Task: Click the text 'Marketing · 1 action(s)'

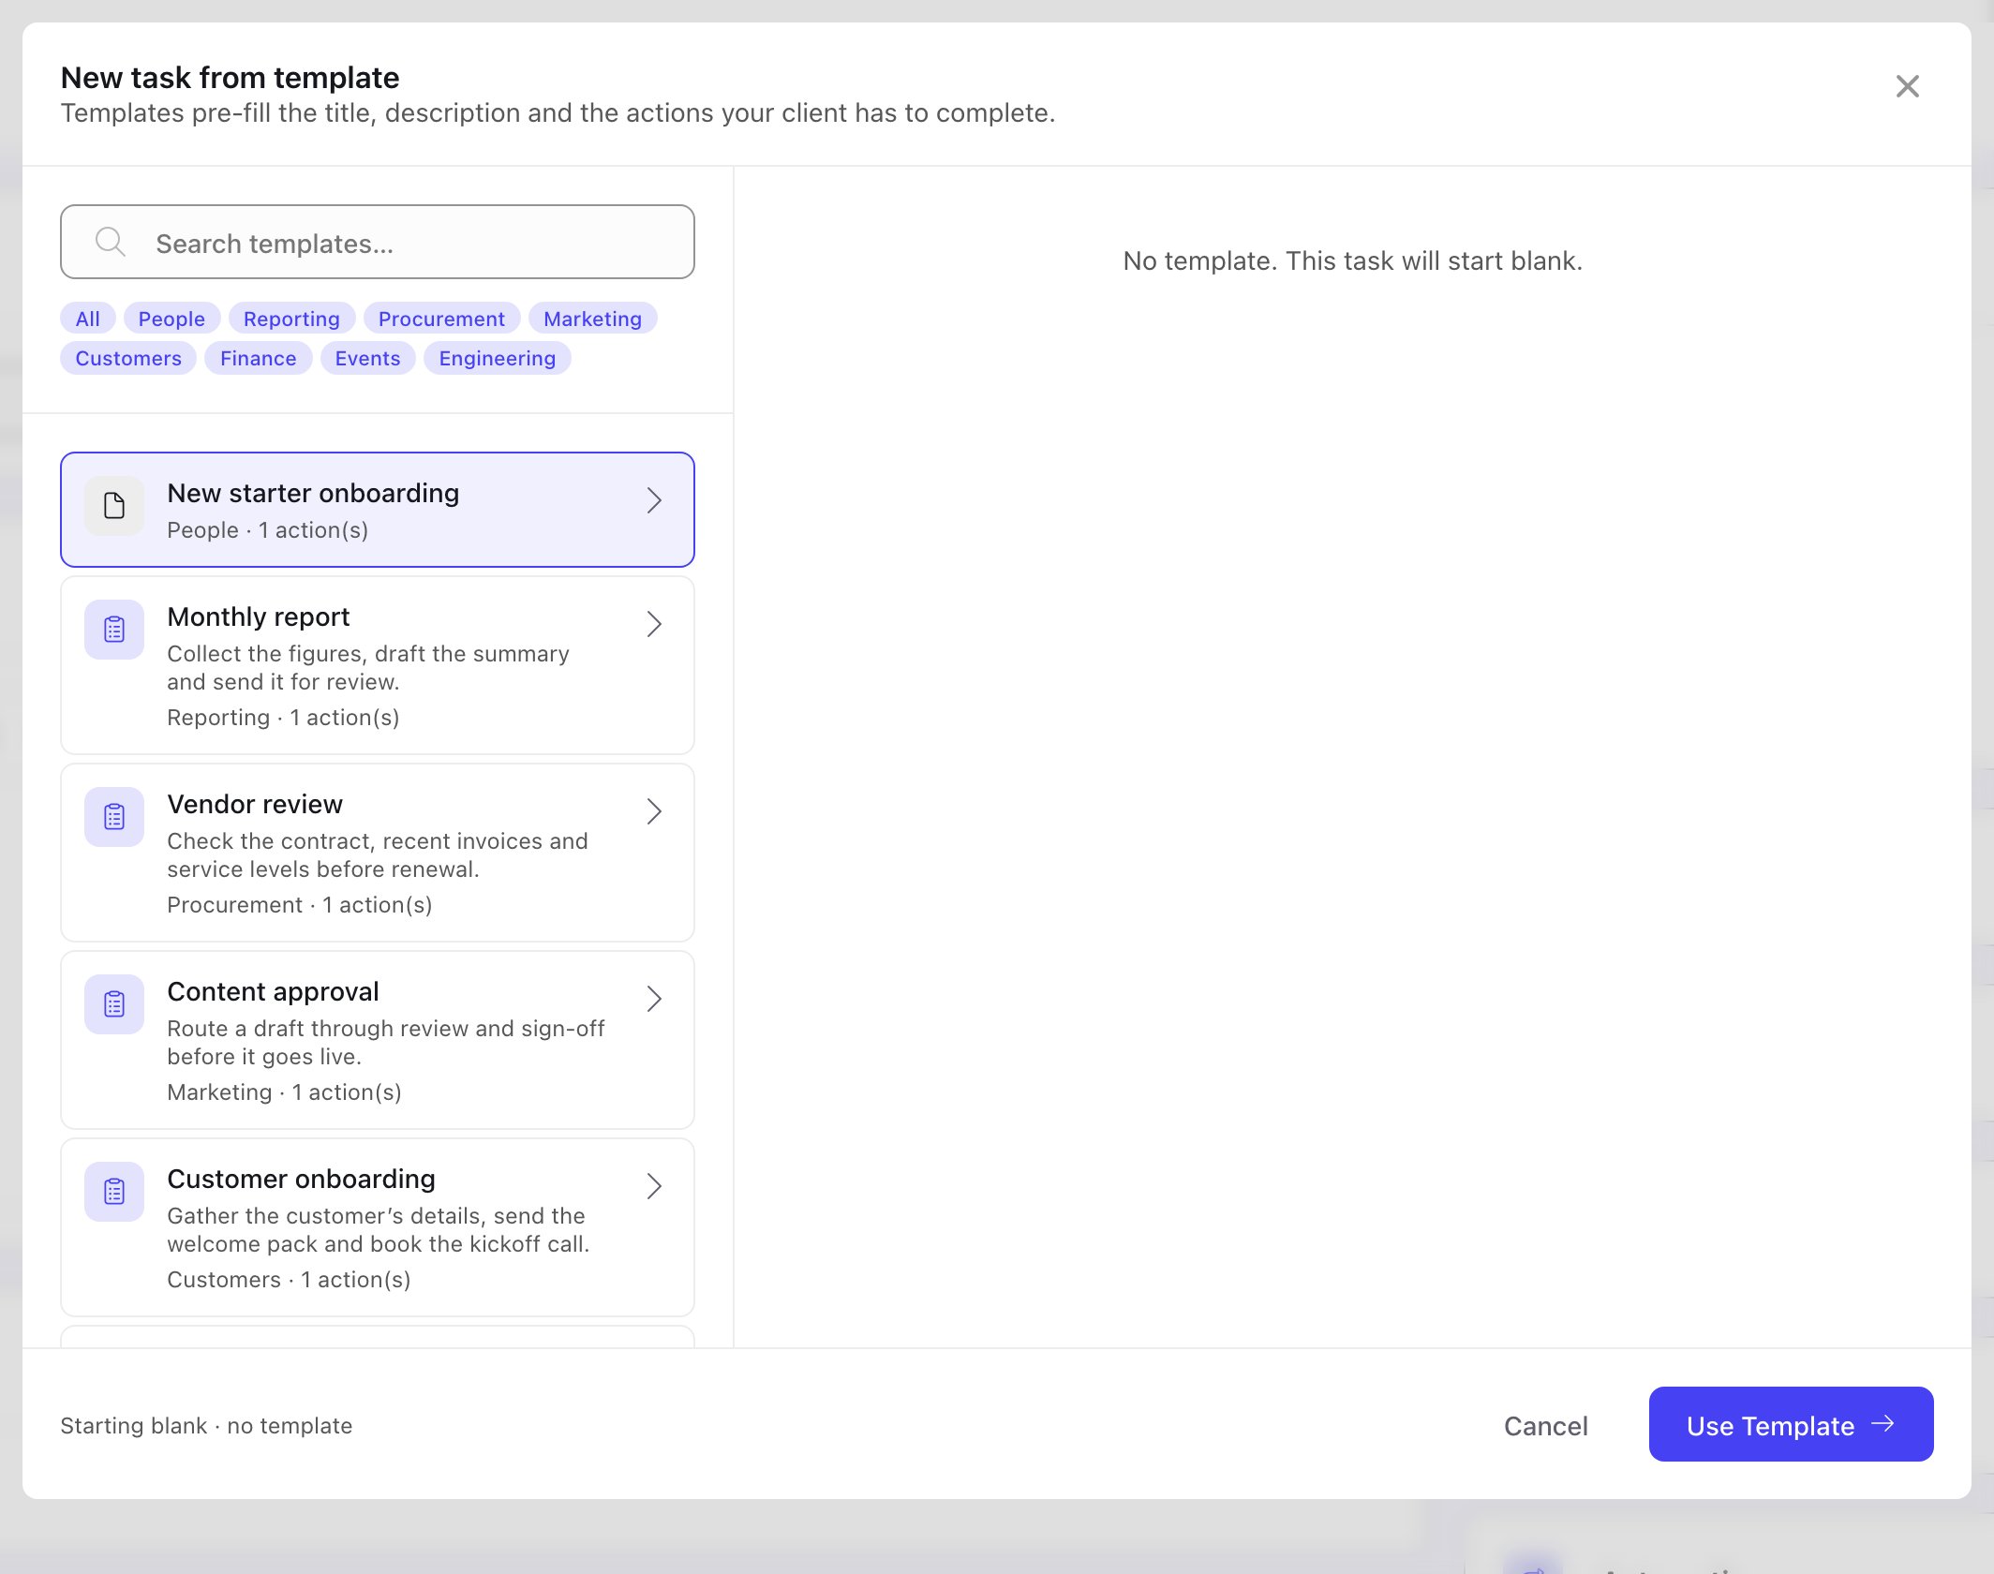Action: click(284, 1092)
